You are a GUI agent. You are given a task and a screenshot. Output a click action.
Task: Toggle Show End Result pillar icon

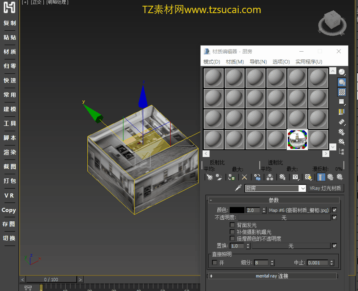click(321, 177)
